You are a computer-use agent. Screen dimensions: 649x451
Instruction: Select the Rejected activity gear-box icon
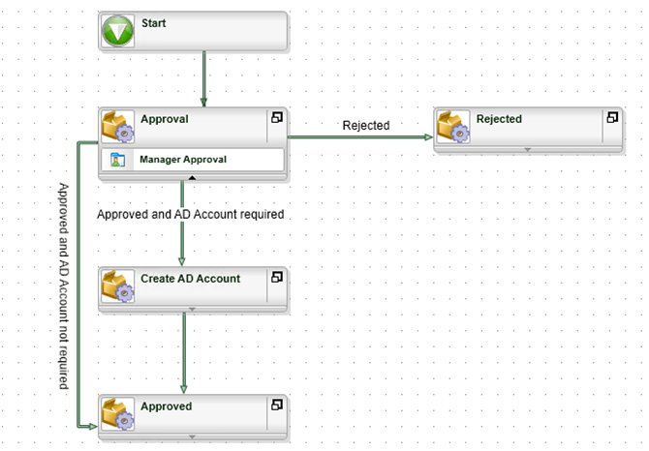(x=453, y=127)
